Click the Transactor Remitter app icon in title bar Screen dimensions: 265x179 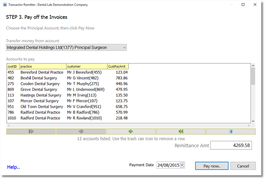(x=5, y=5)
